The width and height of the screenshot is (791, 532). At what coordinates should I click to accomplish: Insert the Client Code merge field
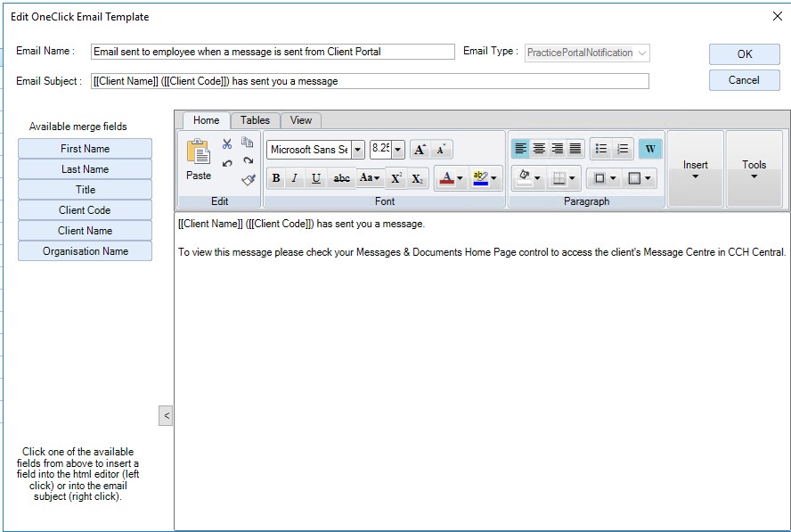85,210
